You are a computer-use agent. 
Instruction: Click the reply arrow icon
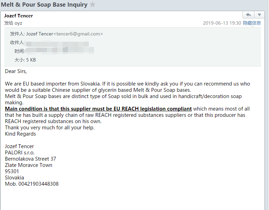point(248,15)
